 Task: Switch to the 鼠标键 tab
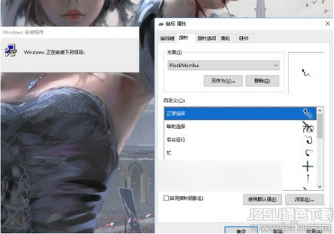coord(167,38)
